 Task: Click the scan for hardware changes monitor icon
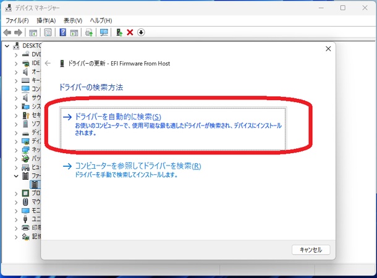[104, 33]
